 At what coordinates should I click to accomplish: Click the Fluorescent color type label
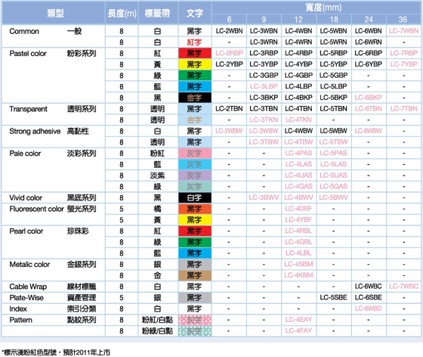pyautogui.click(x=36, y=209)
